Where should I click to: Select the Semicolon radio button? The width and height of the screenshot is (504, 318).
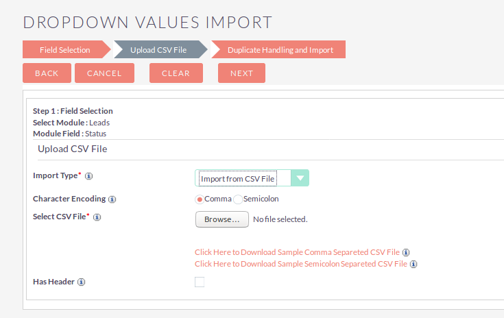(238, 199)
